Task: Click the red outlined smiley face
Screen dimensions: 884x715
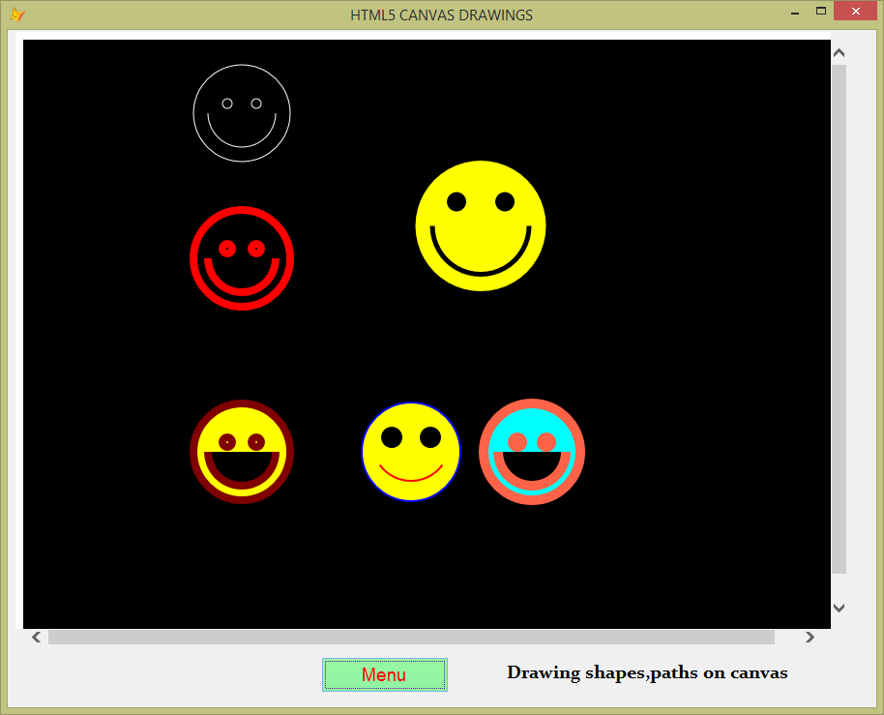Action: [242, 258]
